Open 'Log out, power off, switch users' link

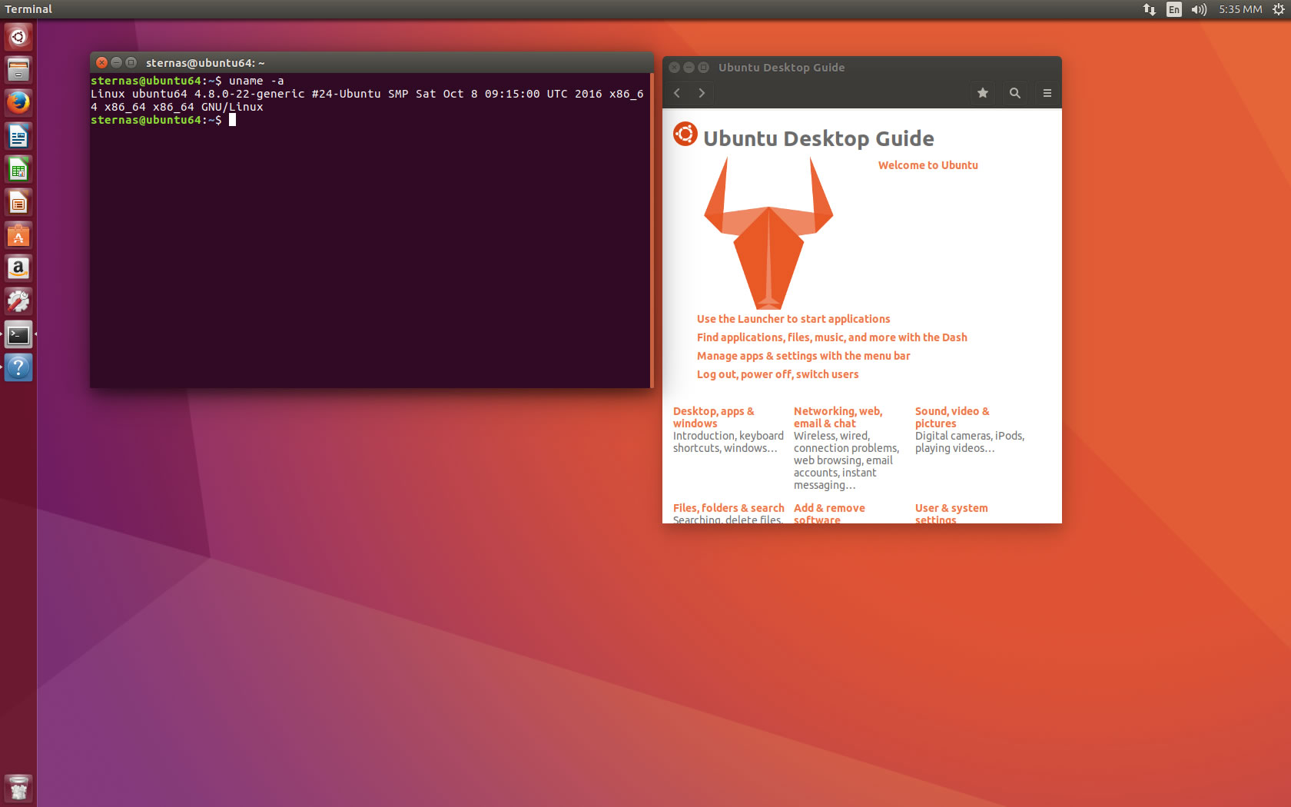tap(778, 374)
